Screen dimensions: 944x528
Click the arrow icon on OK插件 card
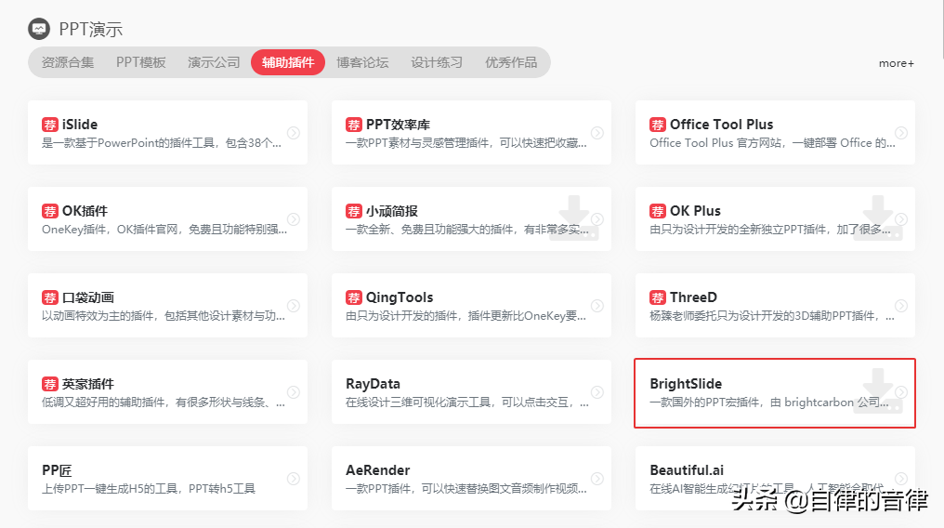pyautogui.click(x=294, y=219)
